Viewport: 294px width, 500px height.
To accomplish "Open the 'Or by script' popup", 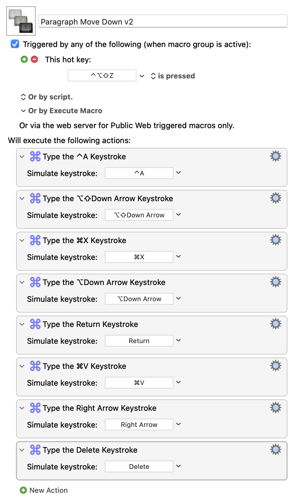I will (x=47, y=97).
